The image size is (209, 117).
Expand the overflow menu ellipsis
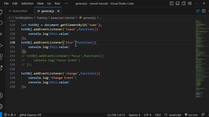[x=66, y=4]
